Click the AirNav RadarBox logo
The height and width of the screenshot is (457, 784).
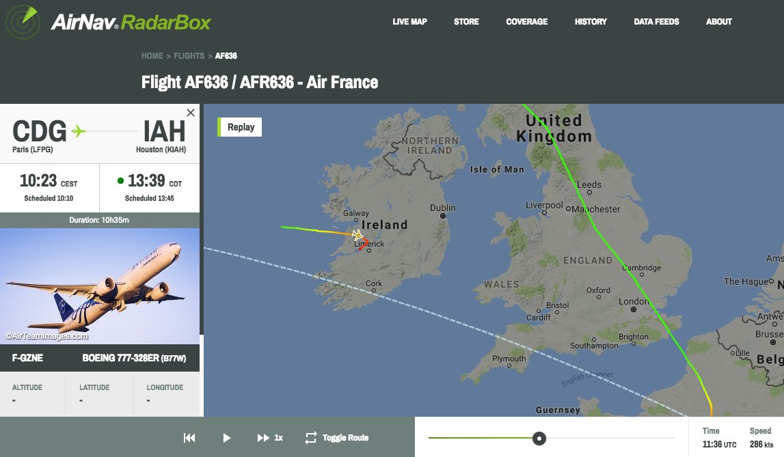click(109, 22)
